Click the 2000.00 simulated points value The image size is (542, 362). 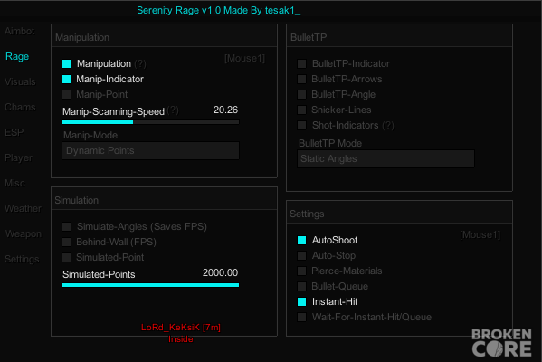coord(220,272)
